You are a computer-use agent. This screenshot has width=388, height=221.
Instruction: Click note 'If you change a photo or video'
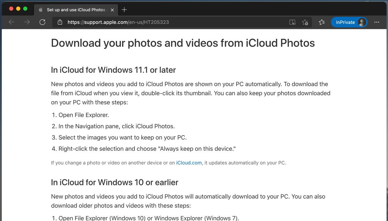(x=168, y=163)
